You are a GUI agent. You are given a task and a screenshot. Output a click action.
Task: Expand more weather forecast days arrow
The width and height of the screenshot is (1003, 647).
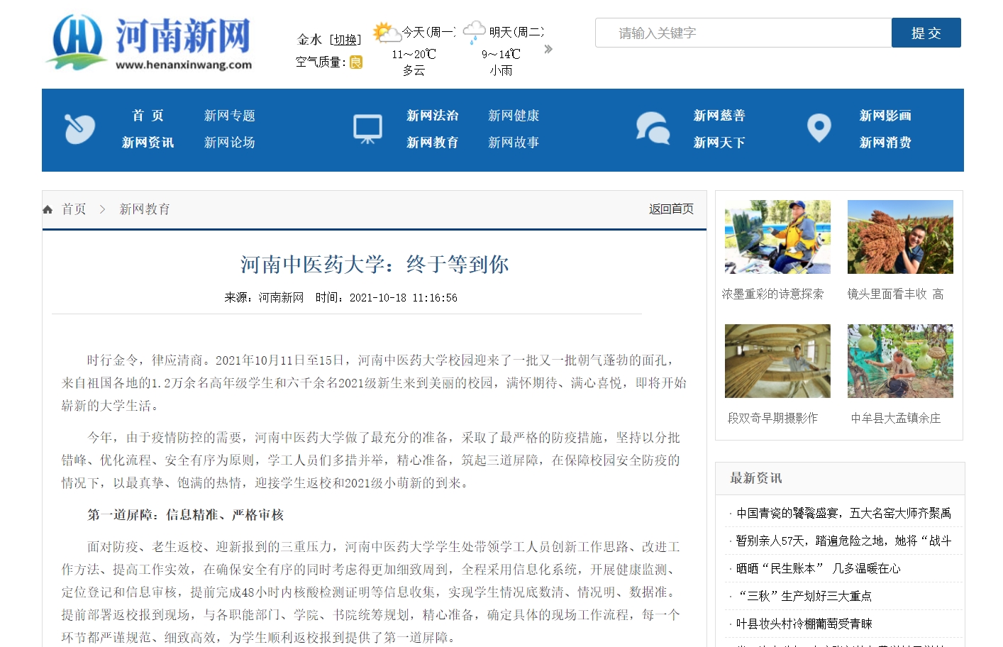548,49
